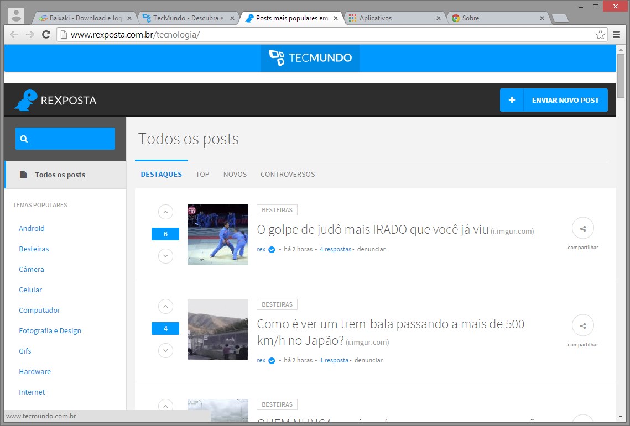
Task: Switch to the Sobre tab
Action: pyautogui.click(x=498, y=18)
